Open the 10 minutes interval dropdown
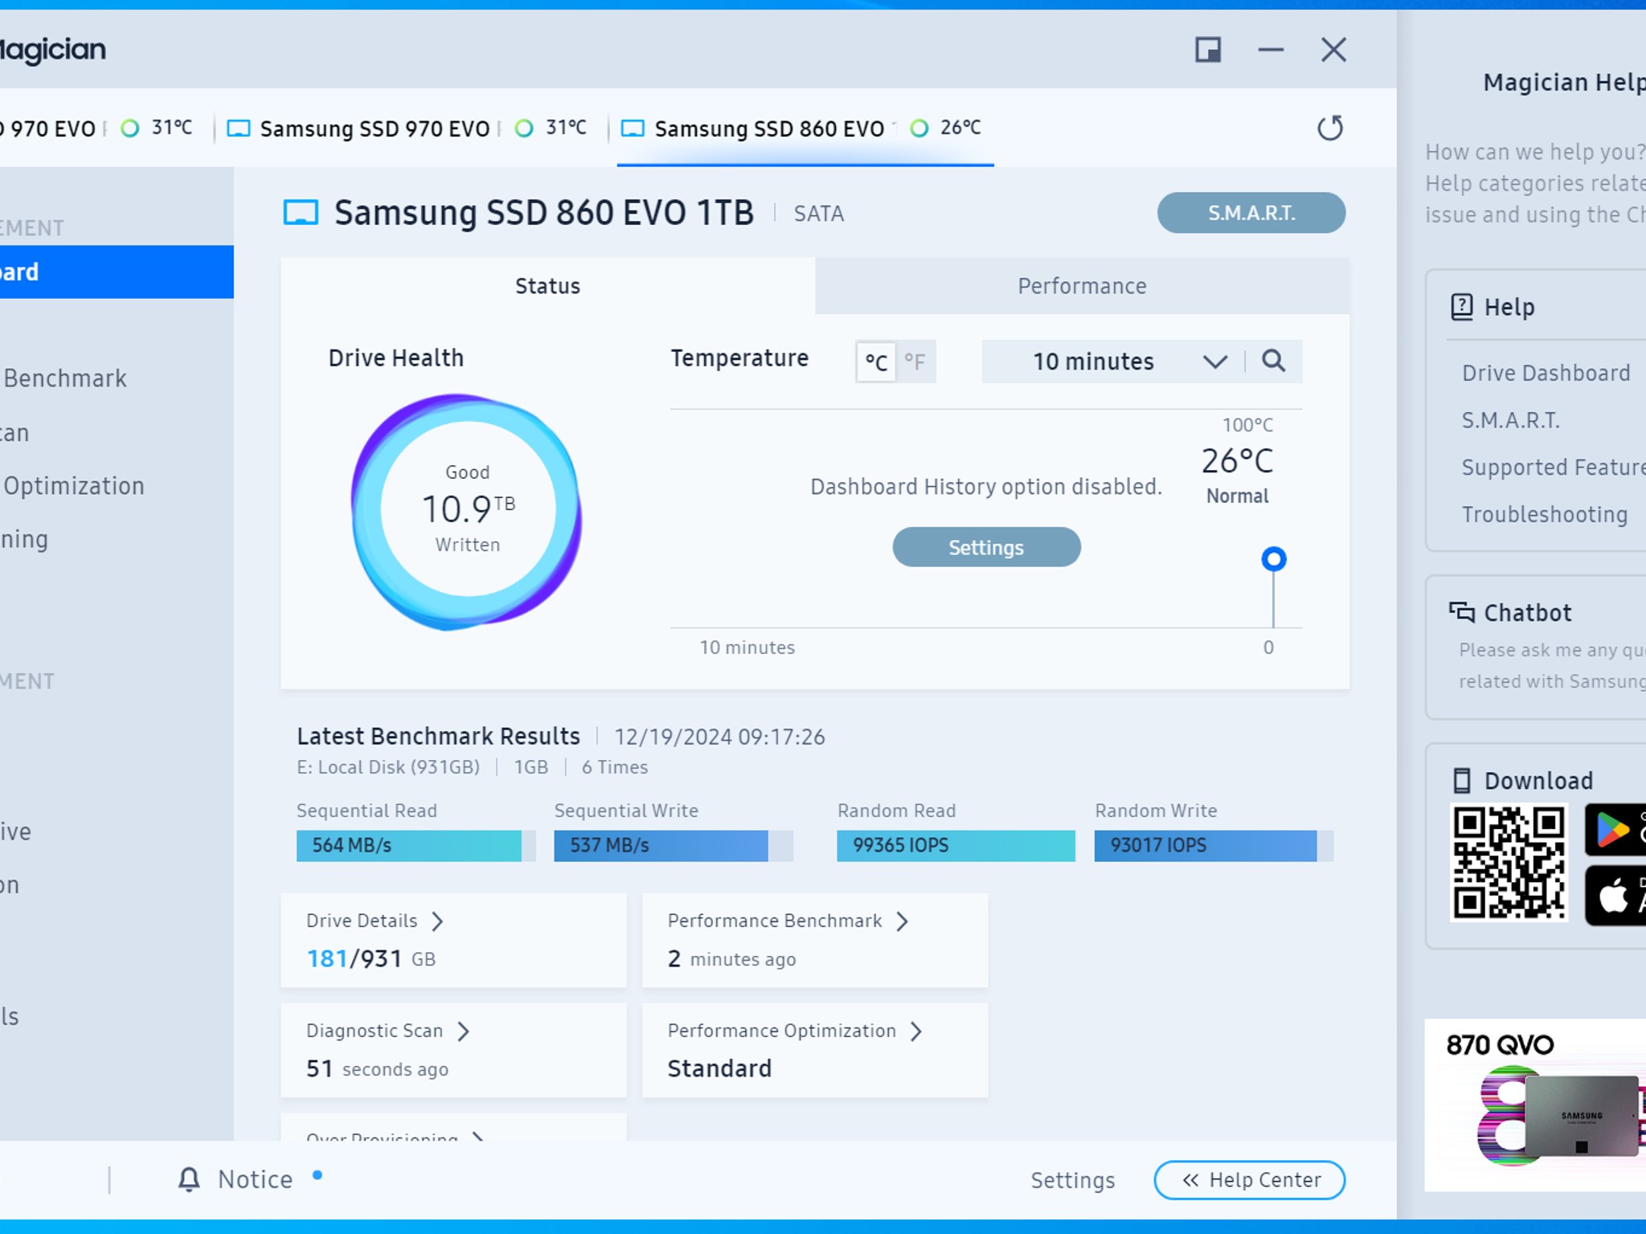This screenshot has width=1646, height=1234. coord(1215,362)
